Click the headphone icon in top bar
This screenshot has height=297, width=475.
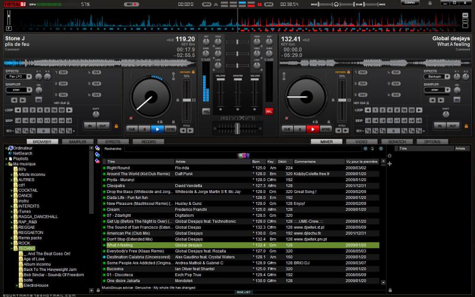coord(336,4)
